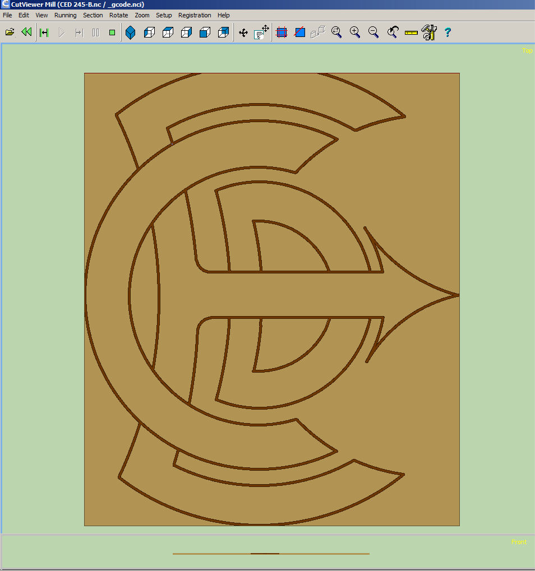
Task: Click the yellow Front view label
Action: [x=519, y=542]
